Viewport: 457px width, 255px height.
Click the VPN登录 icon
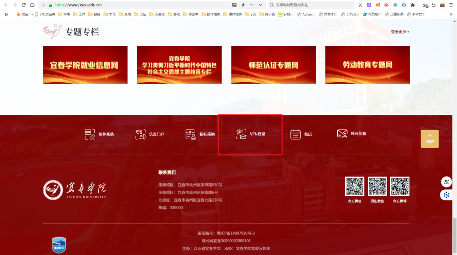point(241,134)
